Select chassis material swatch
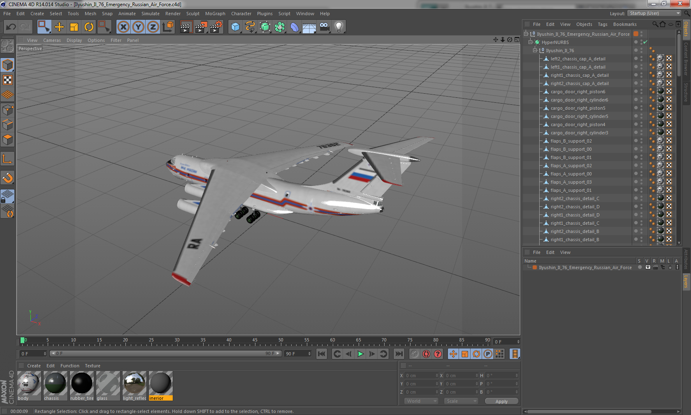691x415 pixels. [56, 386]
